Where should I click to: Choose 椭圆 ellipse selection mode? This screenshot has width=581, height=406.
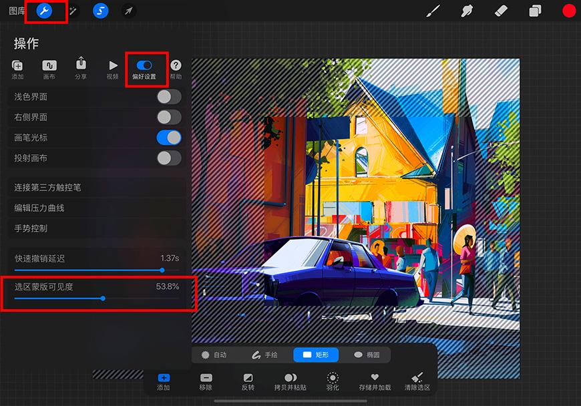point(367,355)
